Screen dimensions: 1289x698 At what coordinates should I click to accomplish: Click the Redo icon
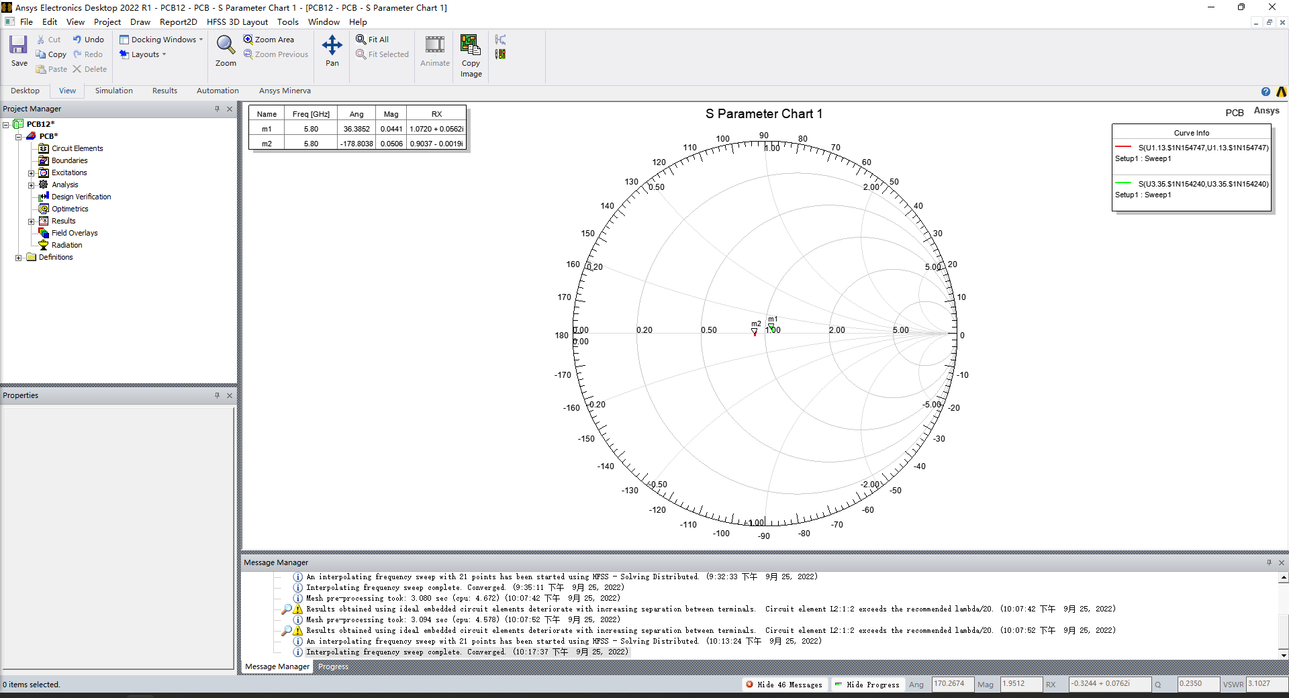77,54
